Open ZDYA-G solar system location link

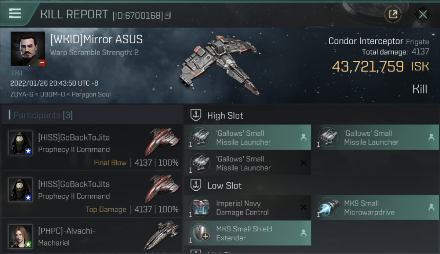pyautogui.click(x=22, y=94)
